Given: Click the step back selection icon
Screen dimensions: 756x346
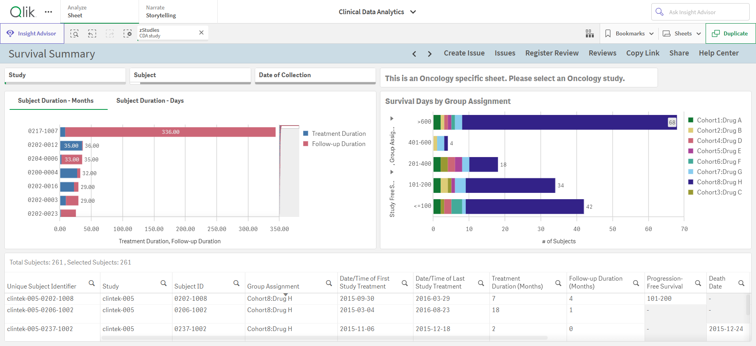Looking at the screenshot, I should point(92,33).
